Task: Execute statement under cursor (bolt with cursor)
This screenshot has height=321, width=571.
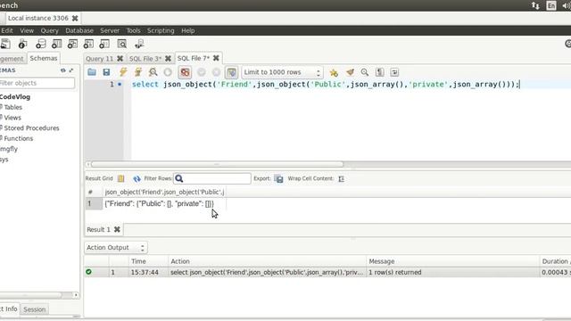Action: pos(138,72)
